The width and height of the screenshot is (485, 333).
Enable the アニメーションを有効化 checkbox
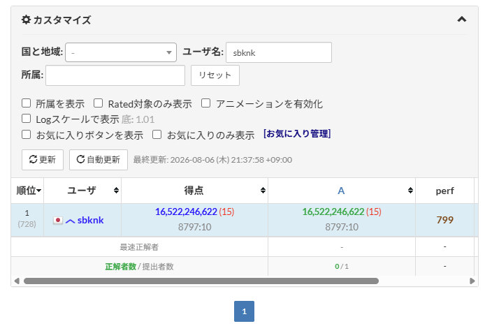205,103
